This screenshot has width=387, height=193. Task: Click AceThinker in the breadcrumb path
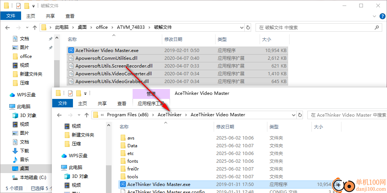(170, 114)
